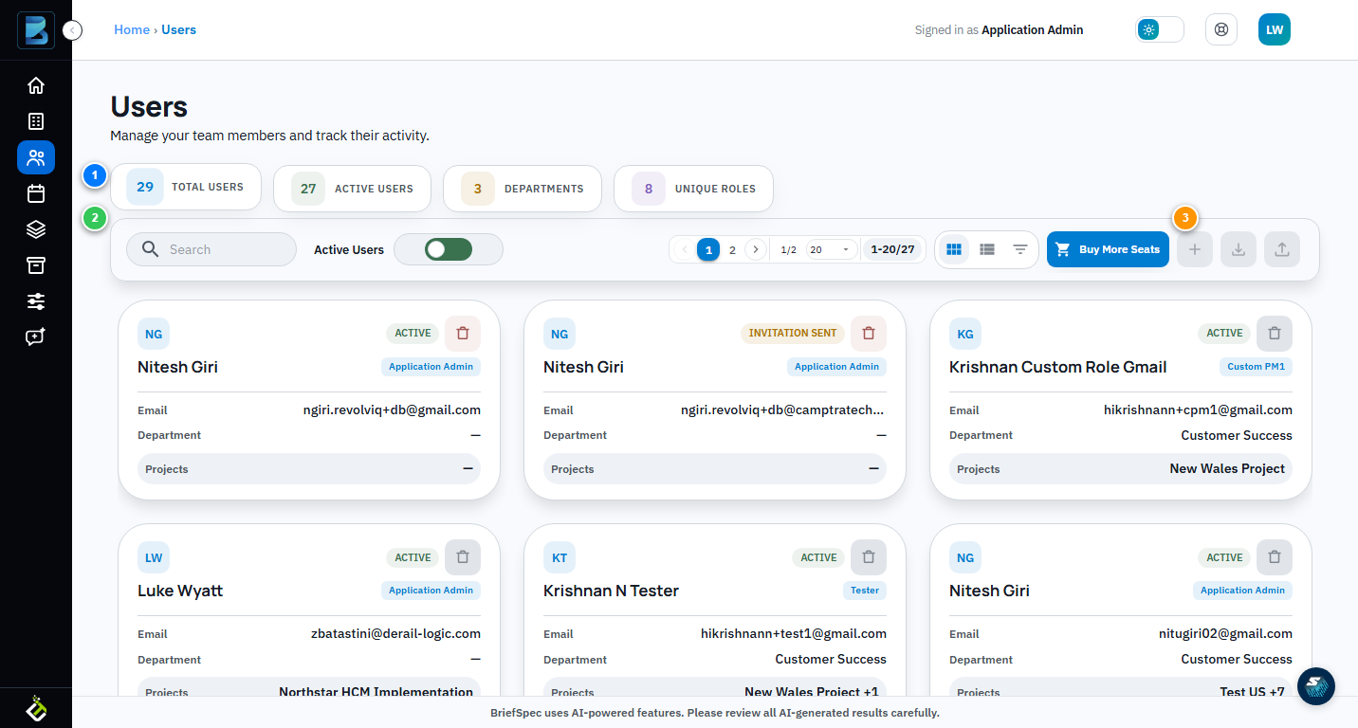Toggle the Active Users switch
1358x728 pixels.
(x=449, y=249)
